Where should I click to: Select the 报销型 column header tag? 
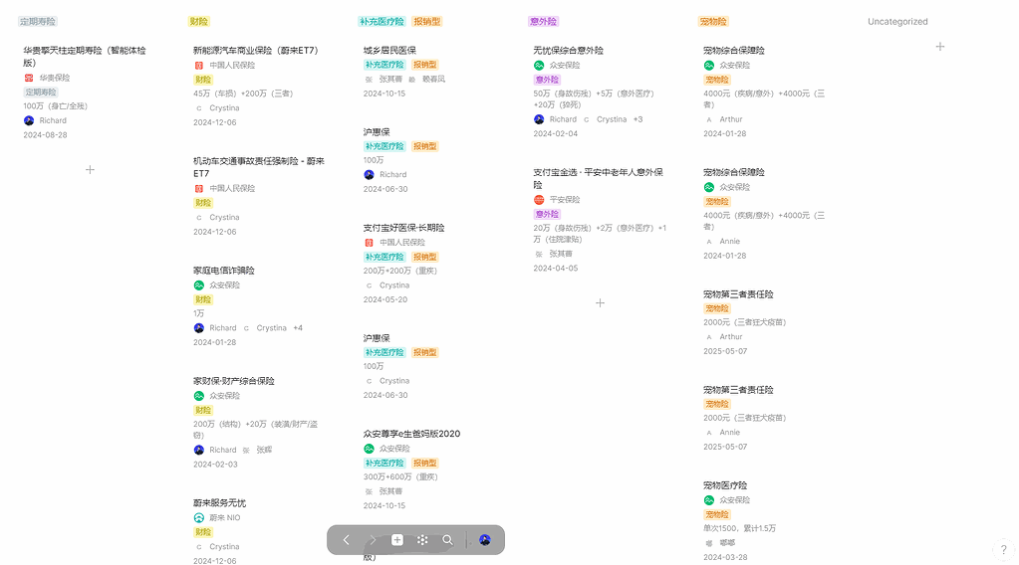pos(427,22)
